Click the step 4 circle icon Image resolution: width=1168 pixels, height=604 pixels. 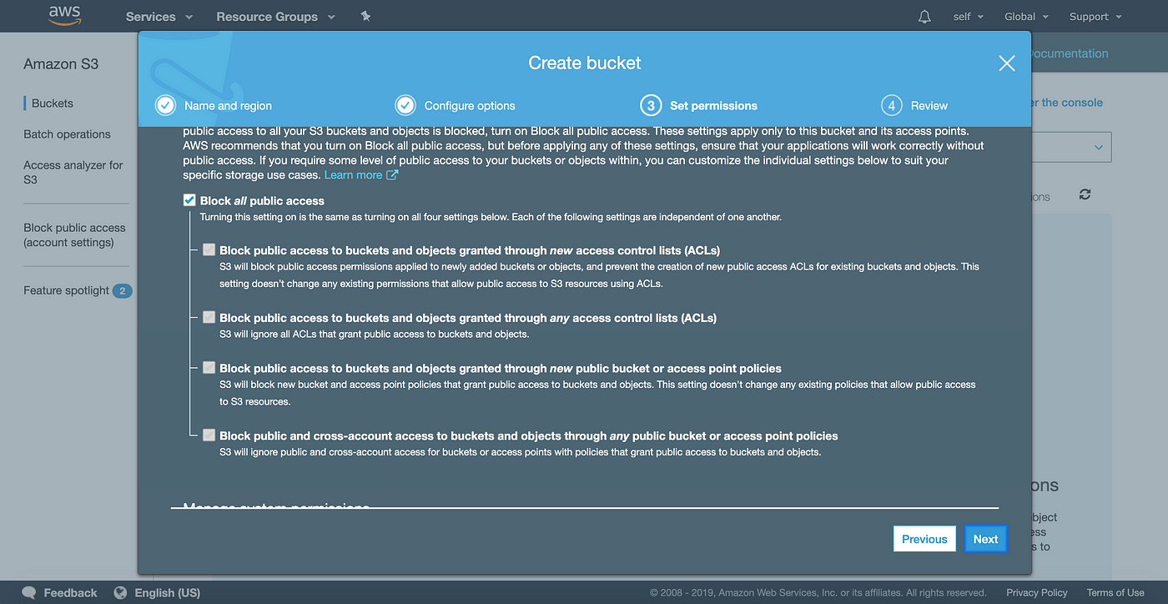[x=892, y=106]
